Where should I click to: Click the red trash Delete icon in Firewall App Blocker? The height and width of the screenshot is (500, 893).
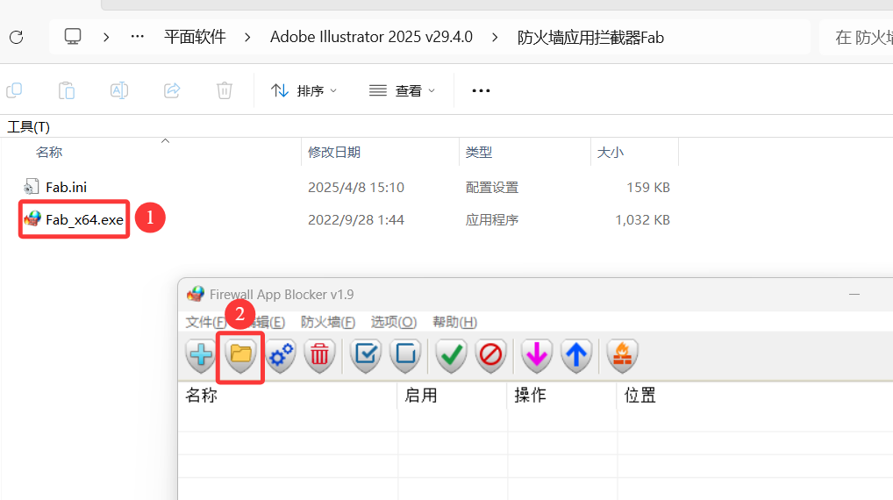point(319,355)
